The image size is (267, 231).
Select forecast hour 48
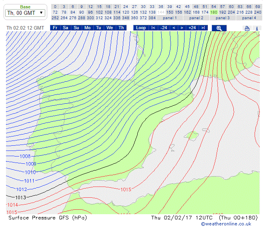[x=196, y=7]
